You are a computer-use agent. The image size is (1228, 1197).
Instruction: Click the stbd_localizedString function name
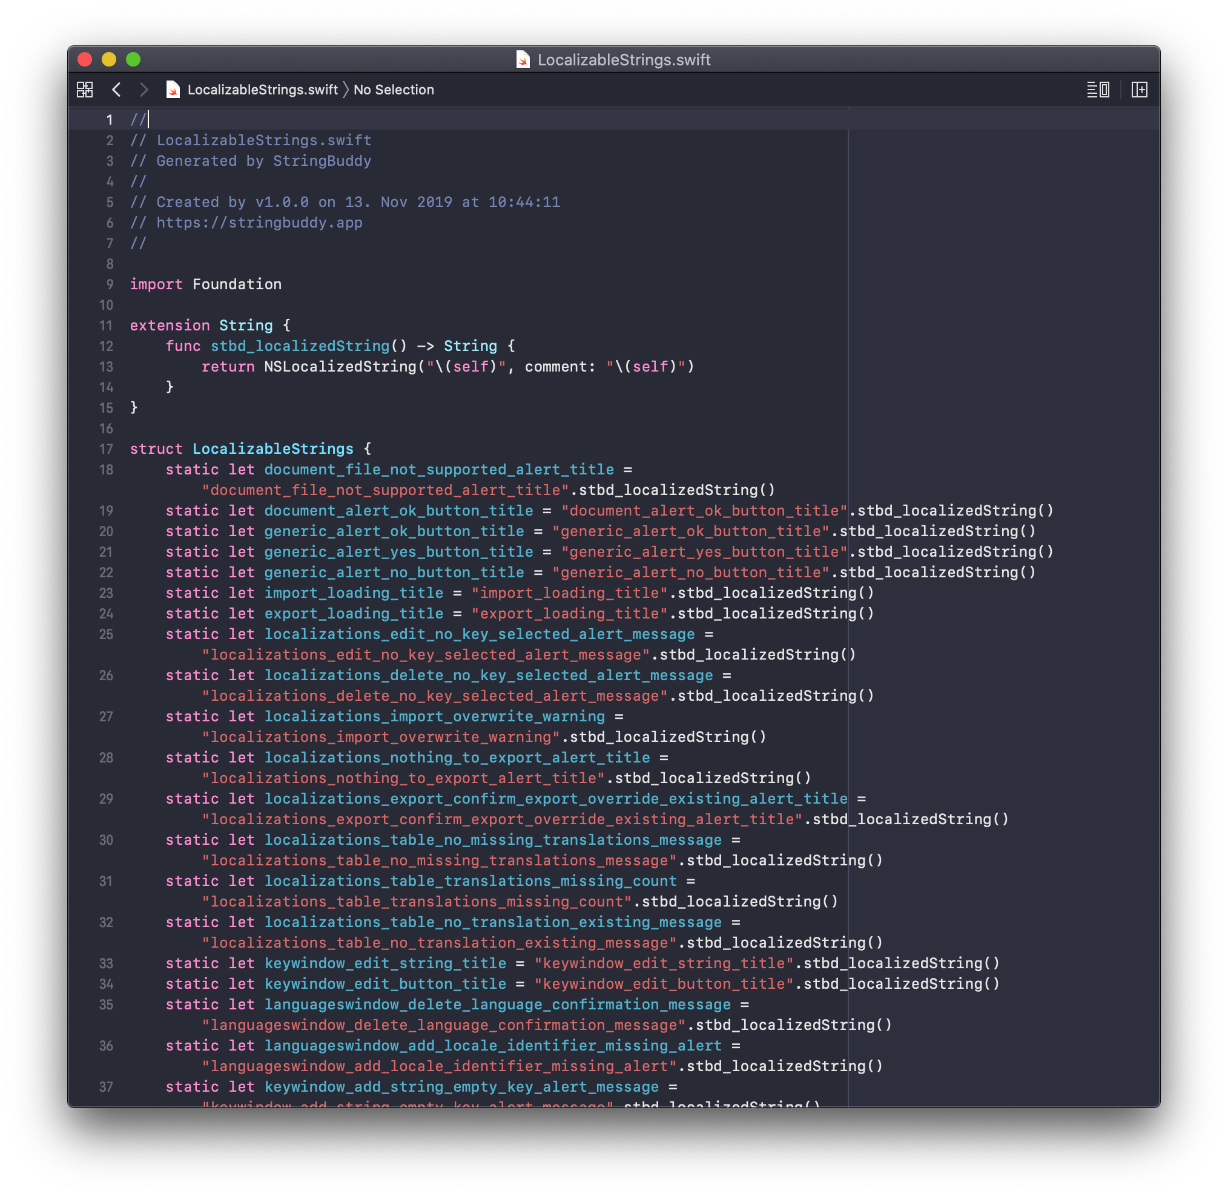click(300, 346)
